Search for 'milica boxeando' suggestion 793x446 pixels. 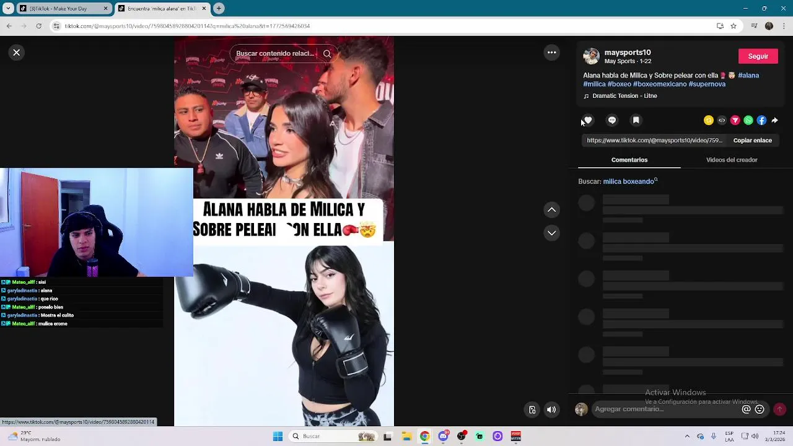630,181
